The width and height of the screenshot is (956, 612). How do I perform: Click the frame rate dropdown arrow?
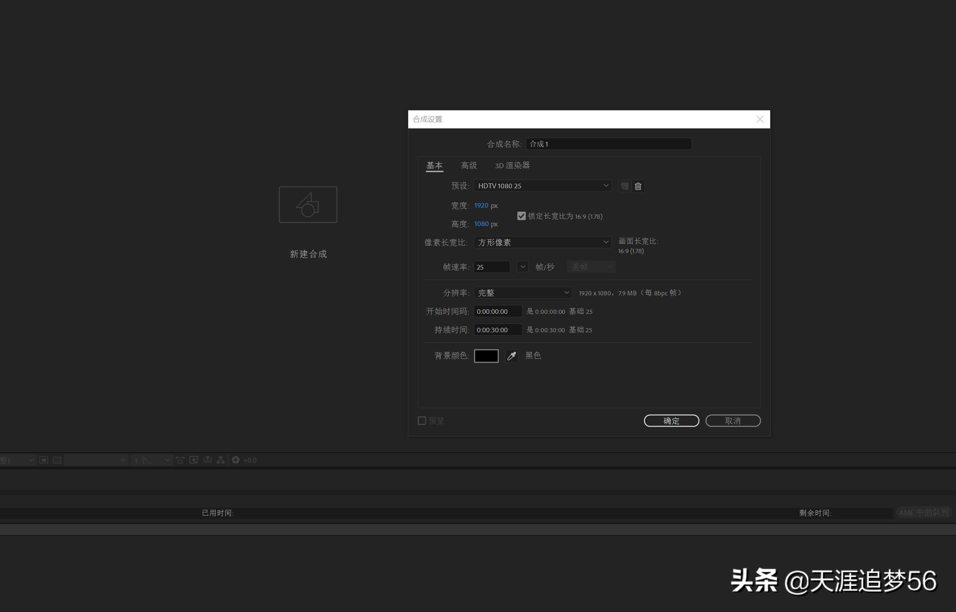[523, 267]
